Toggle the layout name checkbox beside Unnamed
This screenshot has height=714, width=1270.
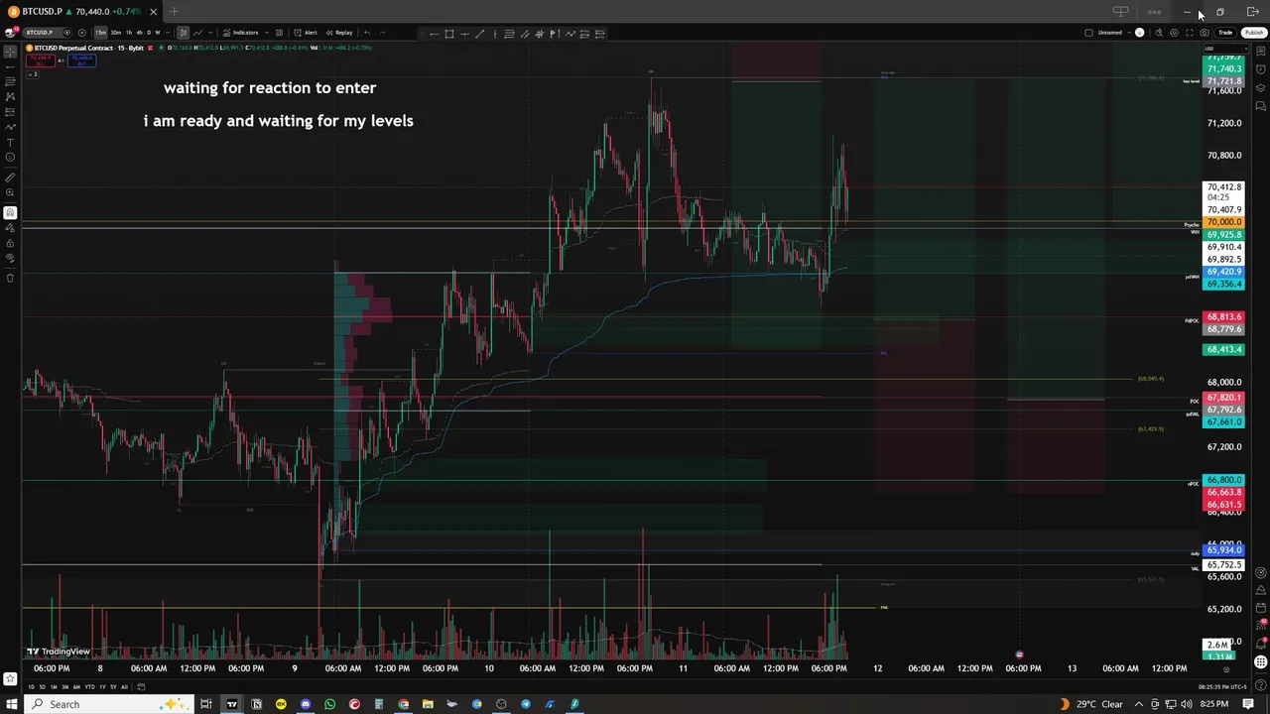[x=1088, y=33]
